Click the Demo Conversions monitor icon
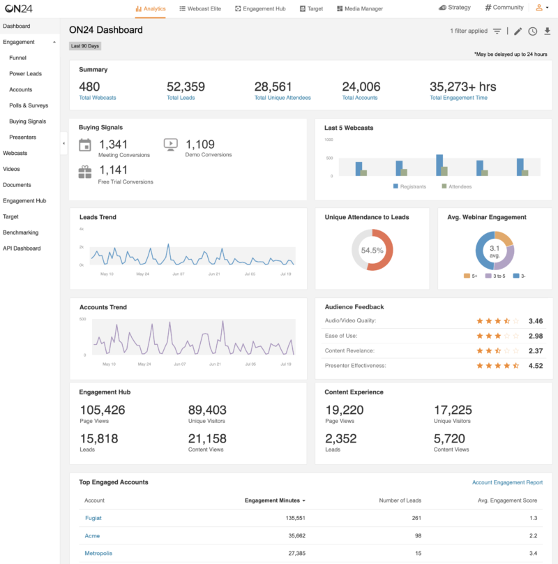The width and height of the screenshot is (558, 564). pos(170,144)
